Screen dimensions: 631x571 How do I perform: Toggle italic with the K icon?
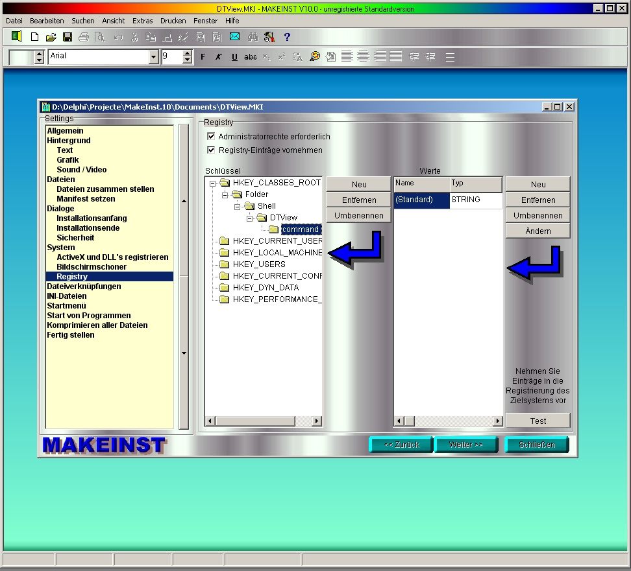[x=218, y=57]
